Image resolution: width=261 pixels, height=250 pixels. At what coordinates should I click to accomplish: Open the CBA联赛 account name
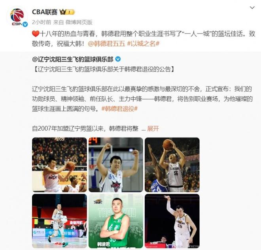coord(45,12)
